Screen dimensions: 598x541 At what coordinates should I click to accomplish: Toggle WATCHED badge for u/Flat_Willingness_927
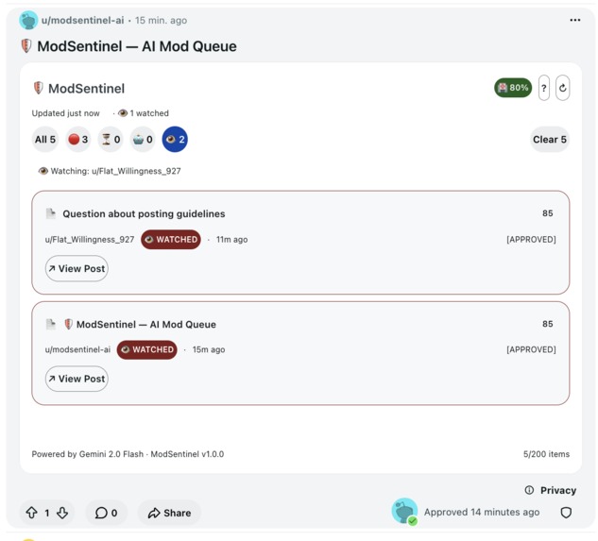tap(171, 240)
